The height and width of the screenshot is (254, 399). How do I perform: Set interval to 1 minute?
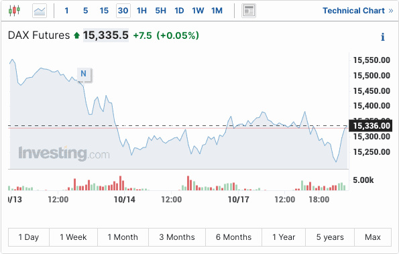click(66, 11)
